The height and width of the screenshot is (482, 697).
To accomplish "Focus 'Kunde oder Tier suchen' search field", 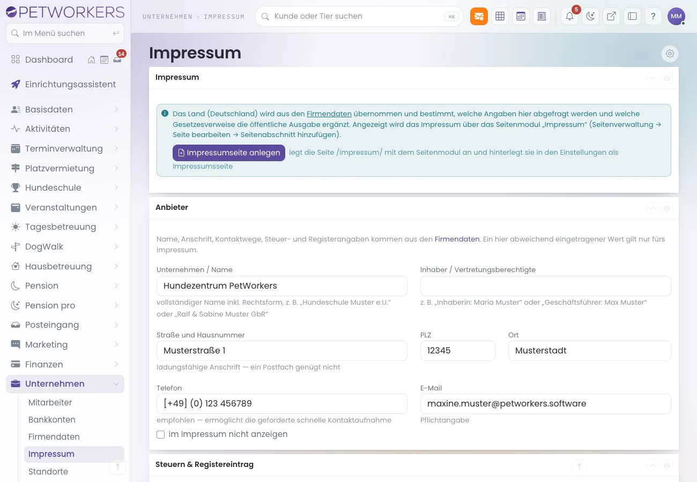I will point(359,16).
